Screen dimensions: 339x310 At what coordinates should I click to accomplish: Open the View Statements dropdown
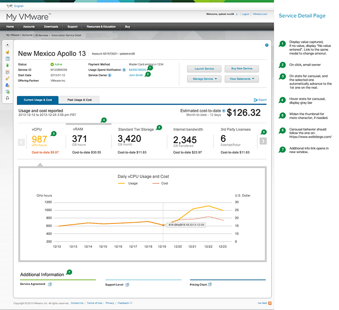click(242, 79)
